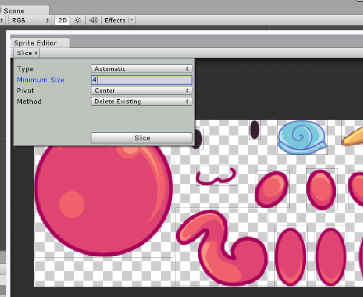Click the Minimum Size input field
Image resolution: width=363 pixels, height=297 pixels.
[142, 80]
